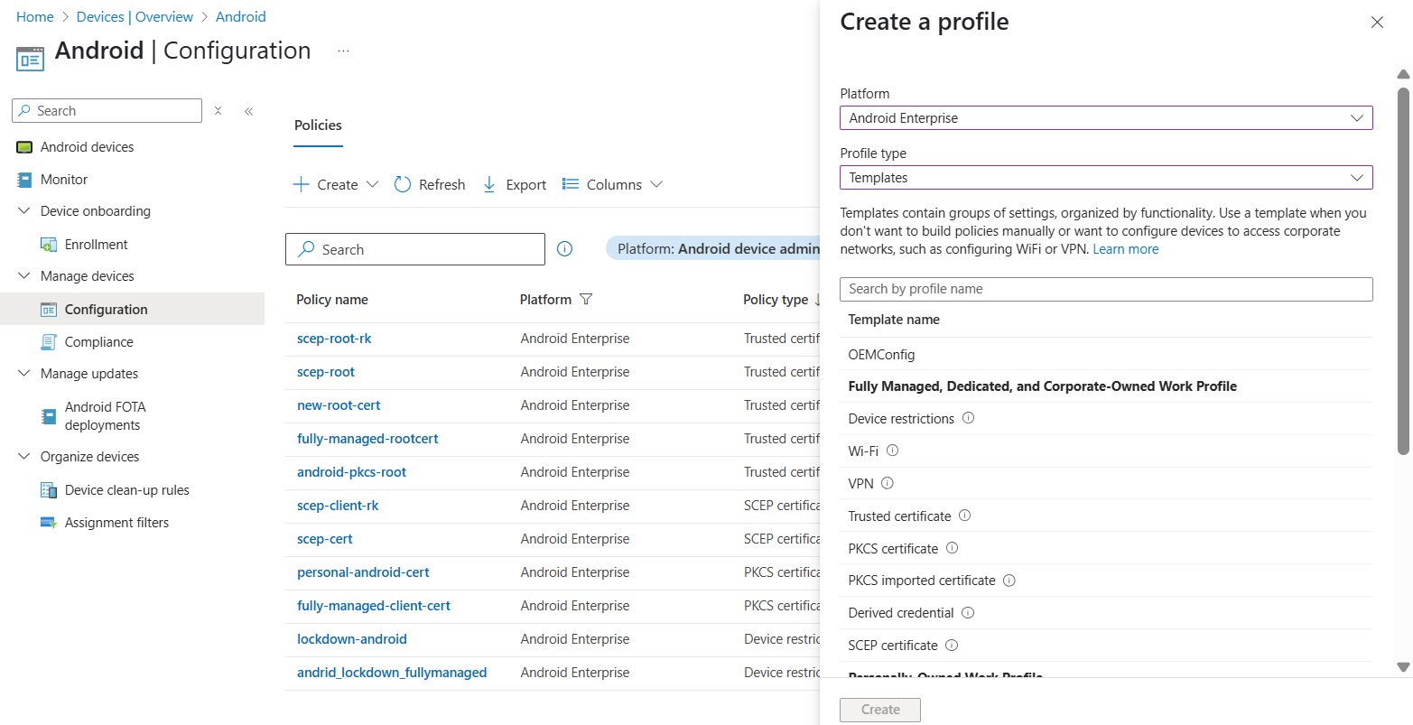Viewport: 1413px width, 725px height.
Task: Collapse the Device onboarding section
Action: [24, 211]
